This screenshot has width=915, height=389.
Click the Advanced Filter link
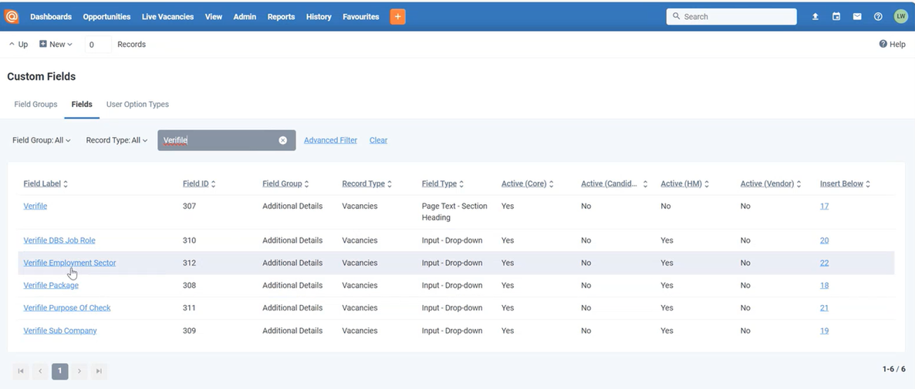[x=330, y=140]
